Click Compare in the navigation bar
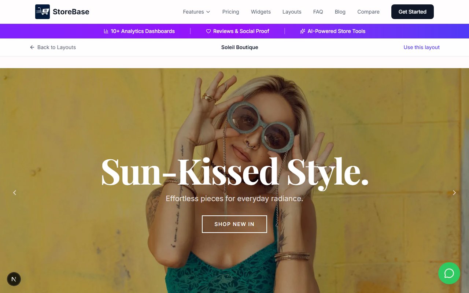Screen dimensions: 469x293 point(368,12)
